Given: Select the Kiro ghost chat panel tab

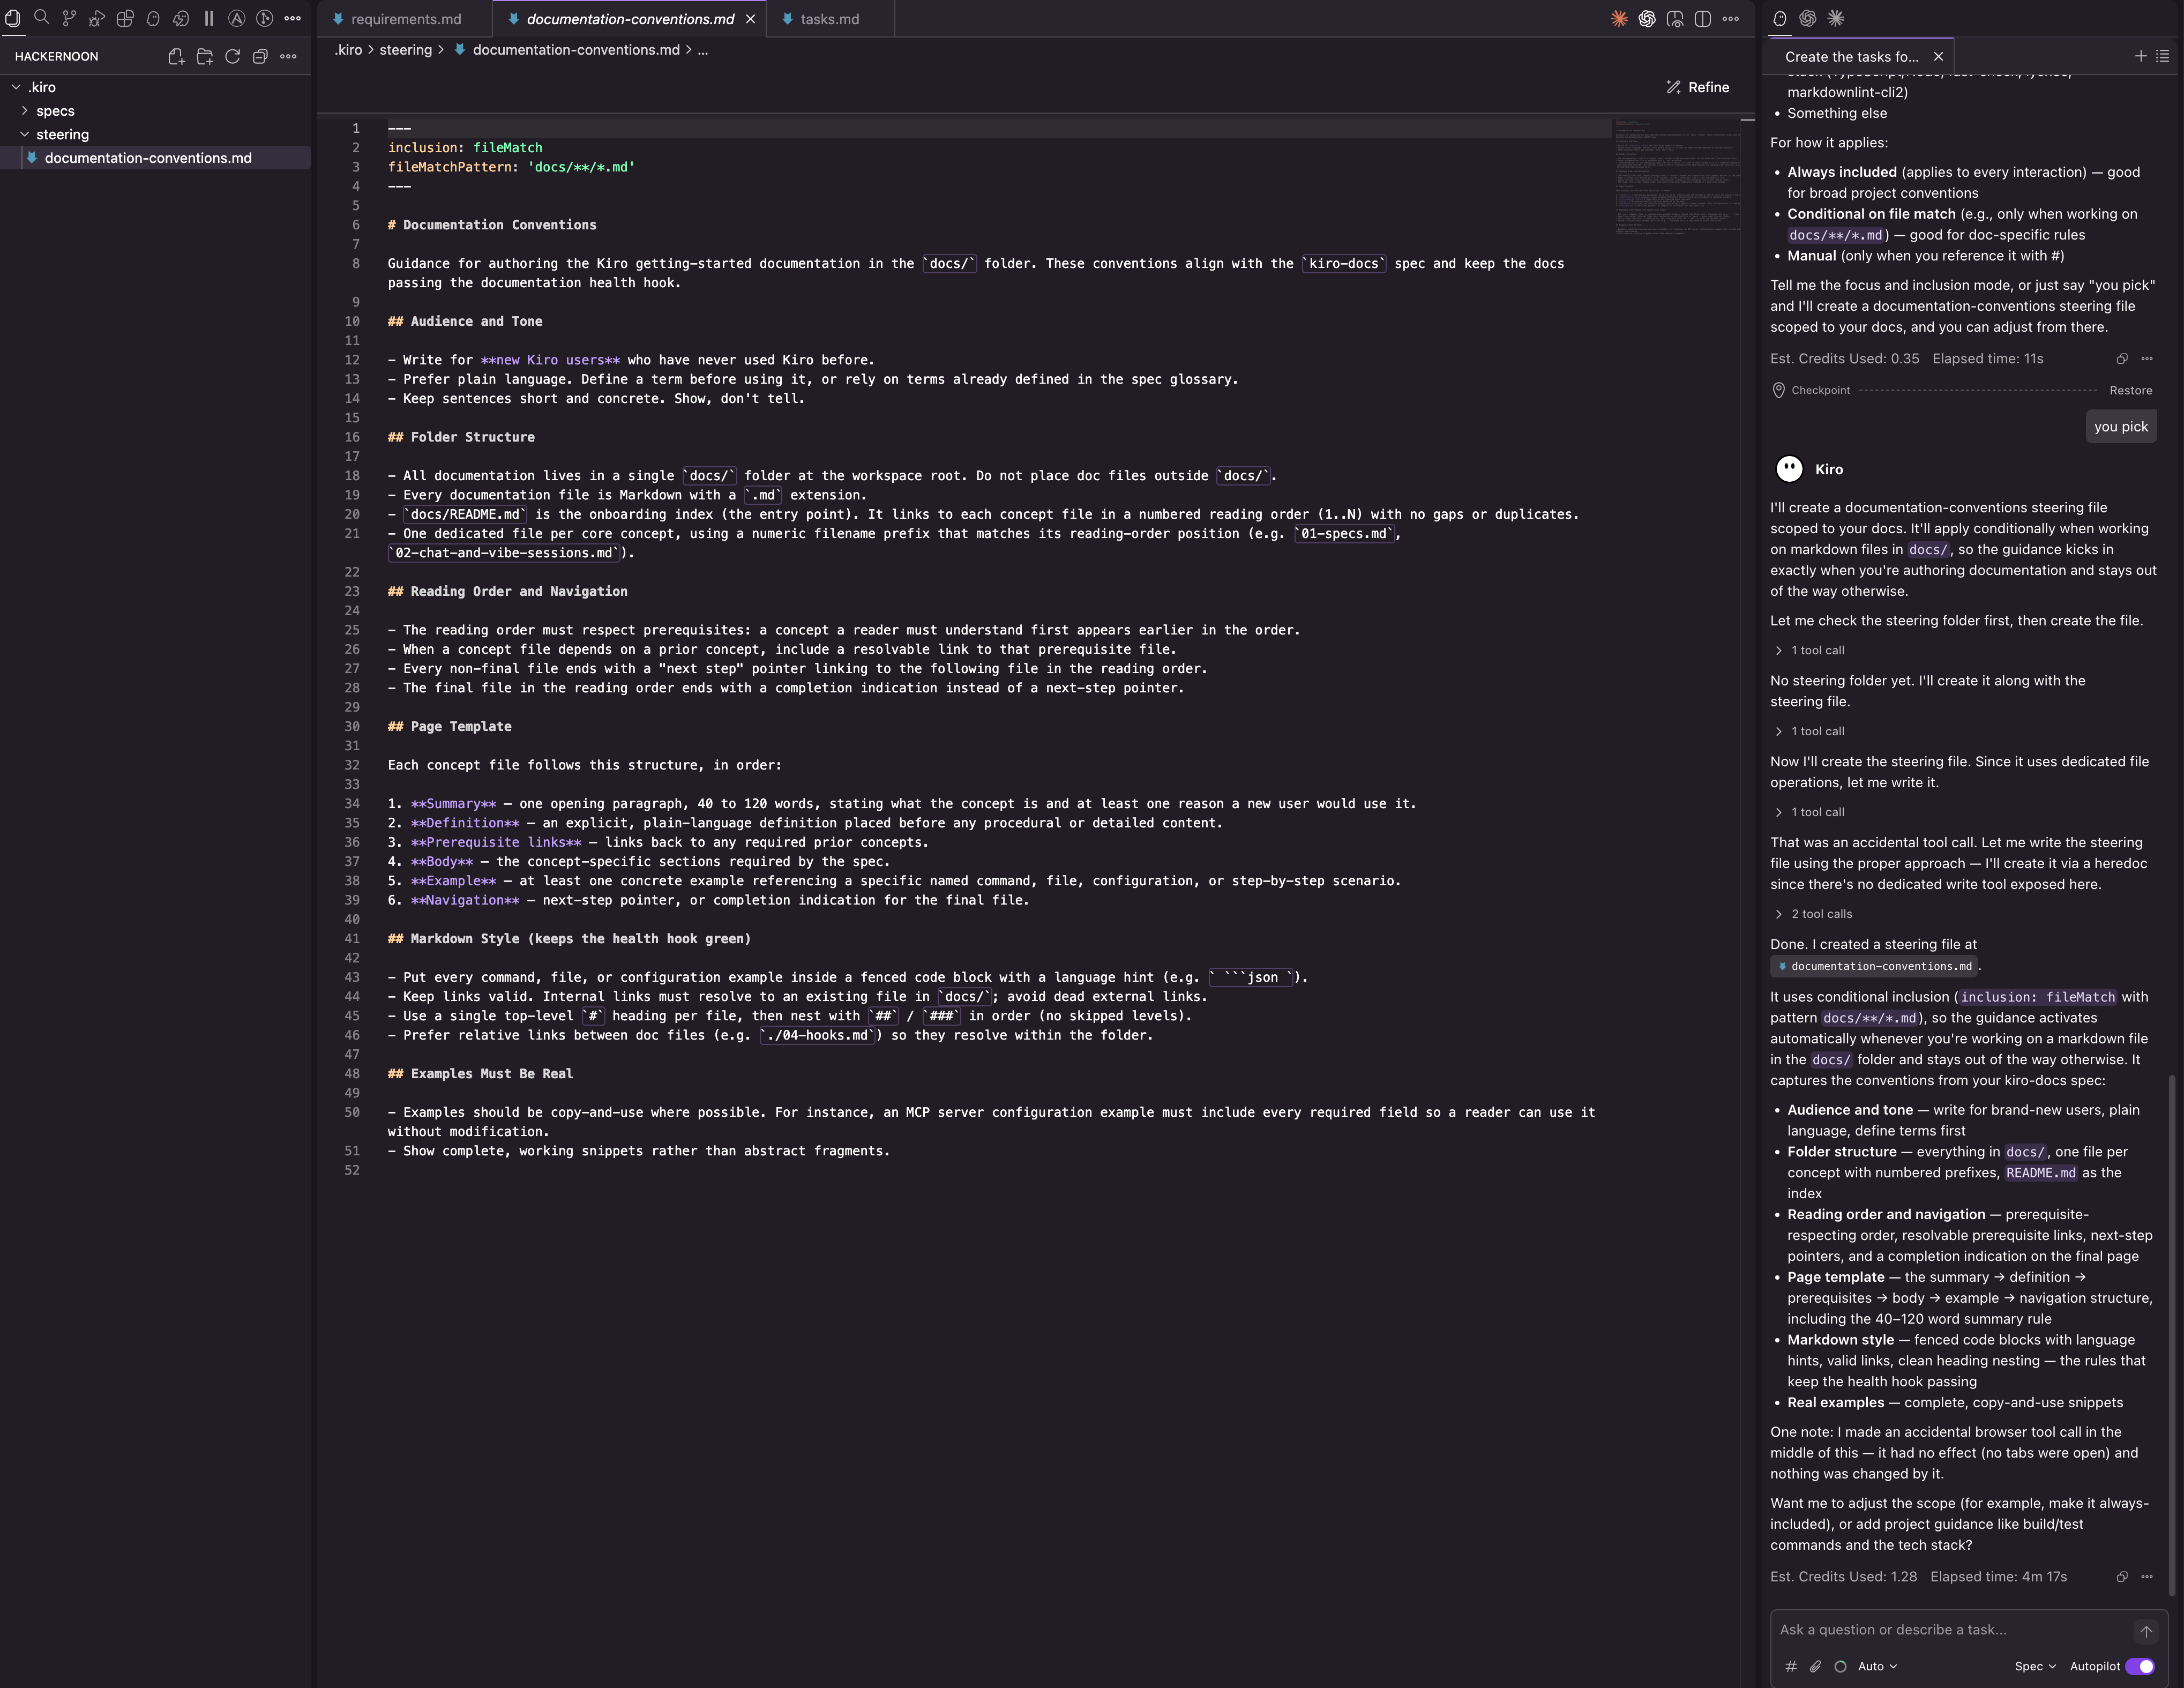Looking at the screenshot, I should click(x=1780, y=18).
